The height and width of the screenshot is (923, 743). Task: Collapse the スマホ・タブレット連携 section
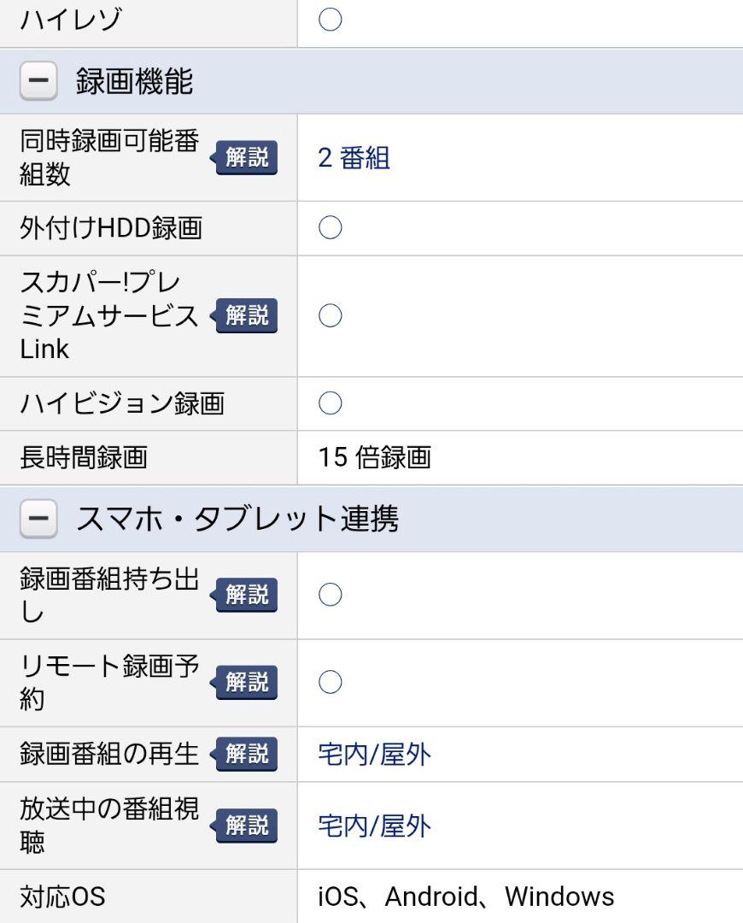pyautogui.click(x=38, y=519)
